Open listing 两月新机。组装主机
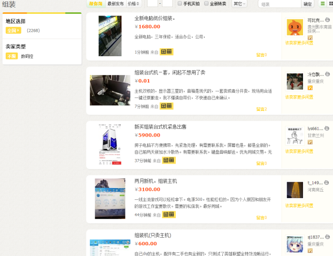Screen dimensions: 333x256 click(156, 181)
